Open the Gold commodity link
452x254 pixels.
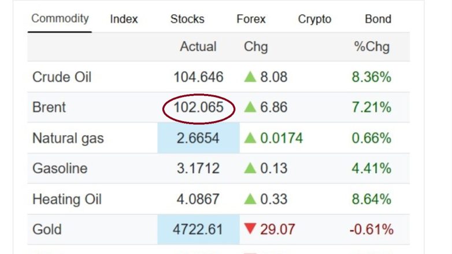(46, 230)
